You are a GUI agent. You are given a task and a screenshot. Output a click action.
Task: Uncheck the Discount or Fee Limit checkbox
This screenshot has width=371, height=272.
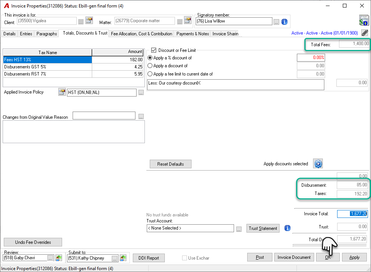[x=154, y=50]
